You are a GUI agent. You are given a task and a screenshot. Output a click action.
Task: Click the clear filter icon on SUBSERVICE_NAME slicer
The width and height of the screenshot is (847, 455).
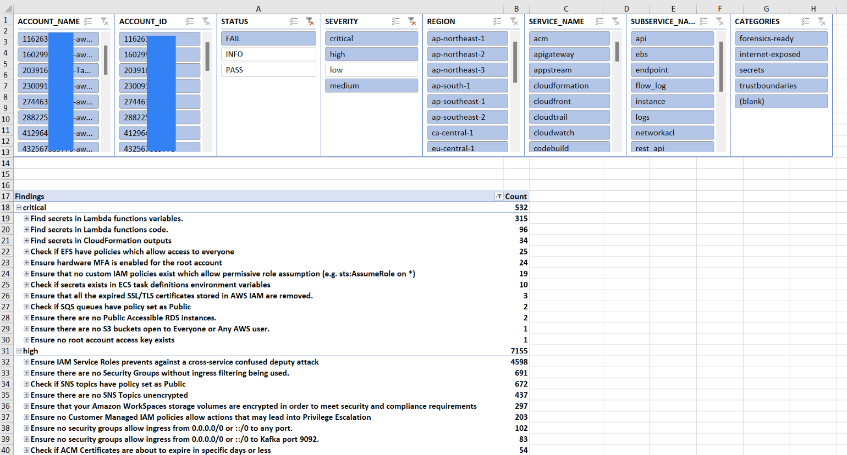click(719, 21)
